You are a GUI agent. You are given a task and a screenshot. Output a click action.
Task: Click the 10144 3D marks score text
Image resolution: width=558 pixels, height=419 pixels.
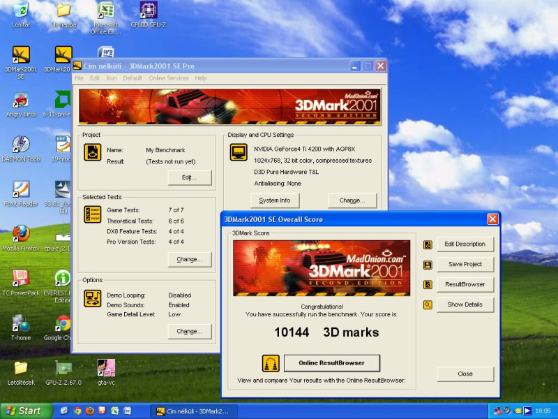tap(326, 332)
